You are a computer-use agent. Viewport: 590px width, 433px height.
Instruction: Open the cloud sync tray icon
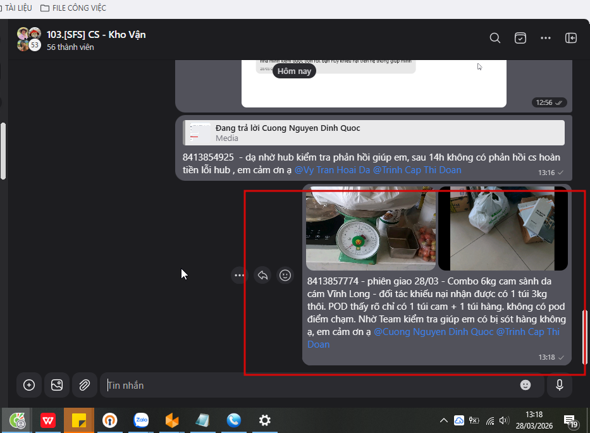[459, 420]
